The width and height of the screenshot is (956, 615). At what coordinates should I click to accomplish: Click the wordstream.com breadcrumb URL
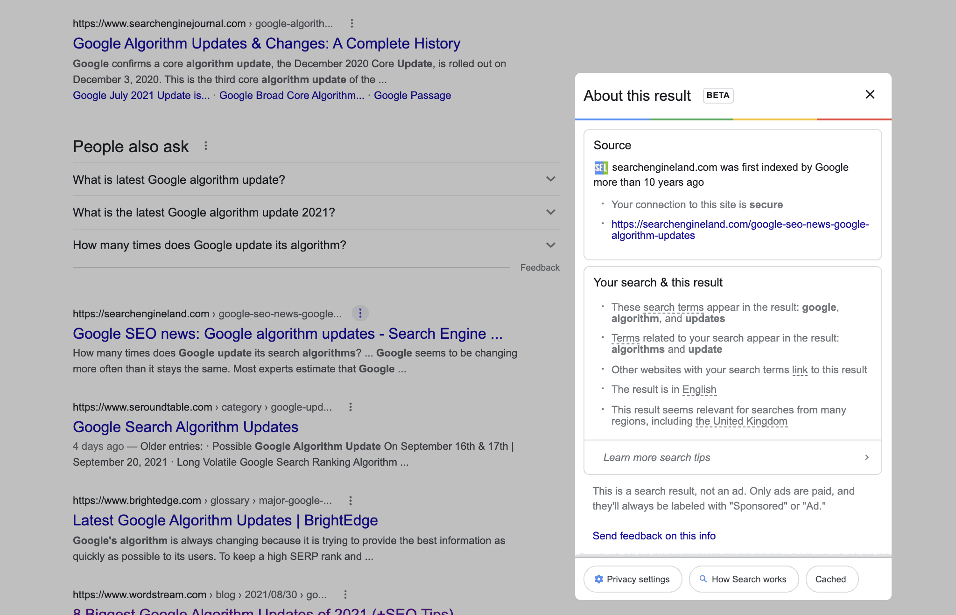click(199, 594)
